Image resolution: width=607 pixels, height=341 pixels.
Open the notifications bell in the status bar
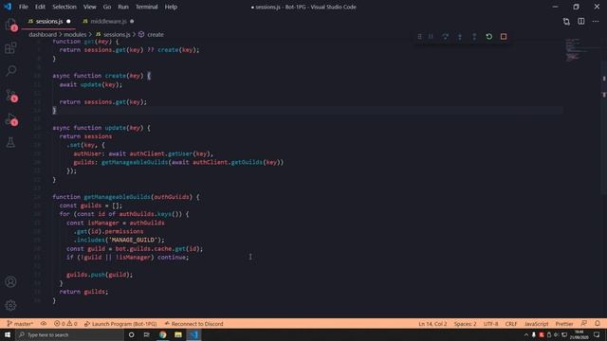pyautogui.click(x=598, y=323)
